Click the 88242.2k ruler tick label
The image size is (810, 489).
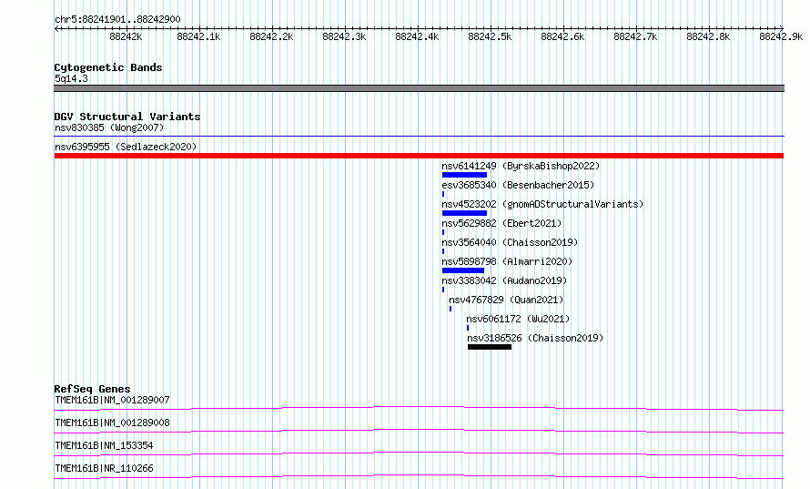click(271, 36)
